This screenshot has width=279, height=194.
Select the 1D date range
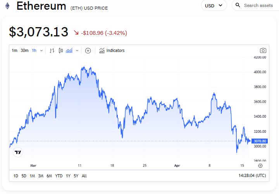tap(16, 176)
